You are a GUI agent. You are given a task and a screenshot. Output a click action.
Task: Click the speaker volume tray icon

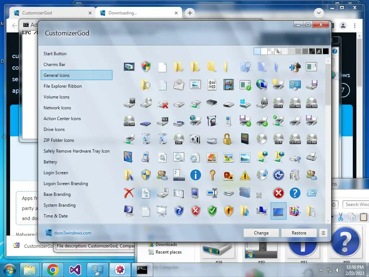pyautogui.click(x=338, y=270)
